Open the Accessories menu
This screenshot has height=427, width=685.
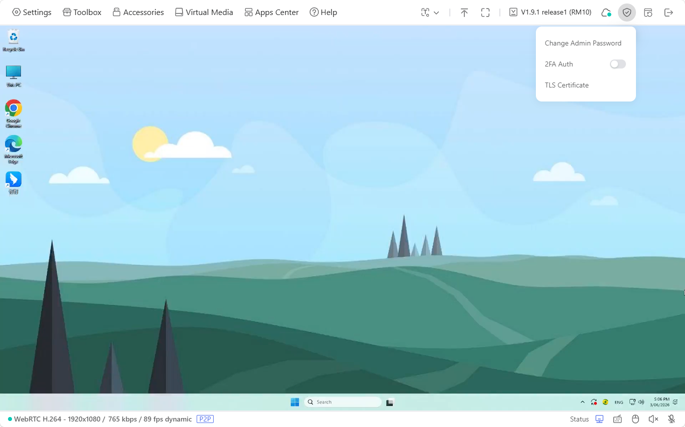pos(138,12)
